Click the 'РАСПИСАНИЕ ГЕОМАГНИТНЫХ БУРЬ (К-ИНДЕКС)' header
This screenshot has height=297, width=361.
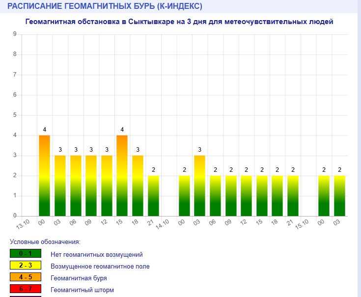(105, 6)
